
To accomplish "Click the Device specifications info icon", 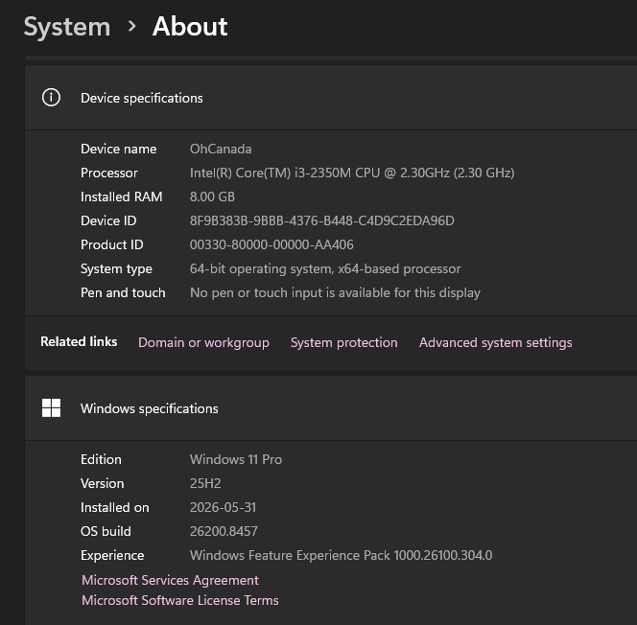I will coord(51,98).
